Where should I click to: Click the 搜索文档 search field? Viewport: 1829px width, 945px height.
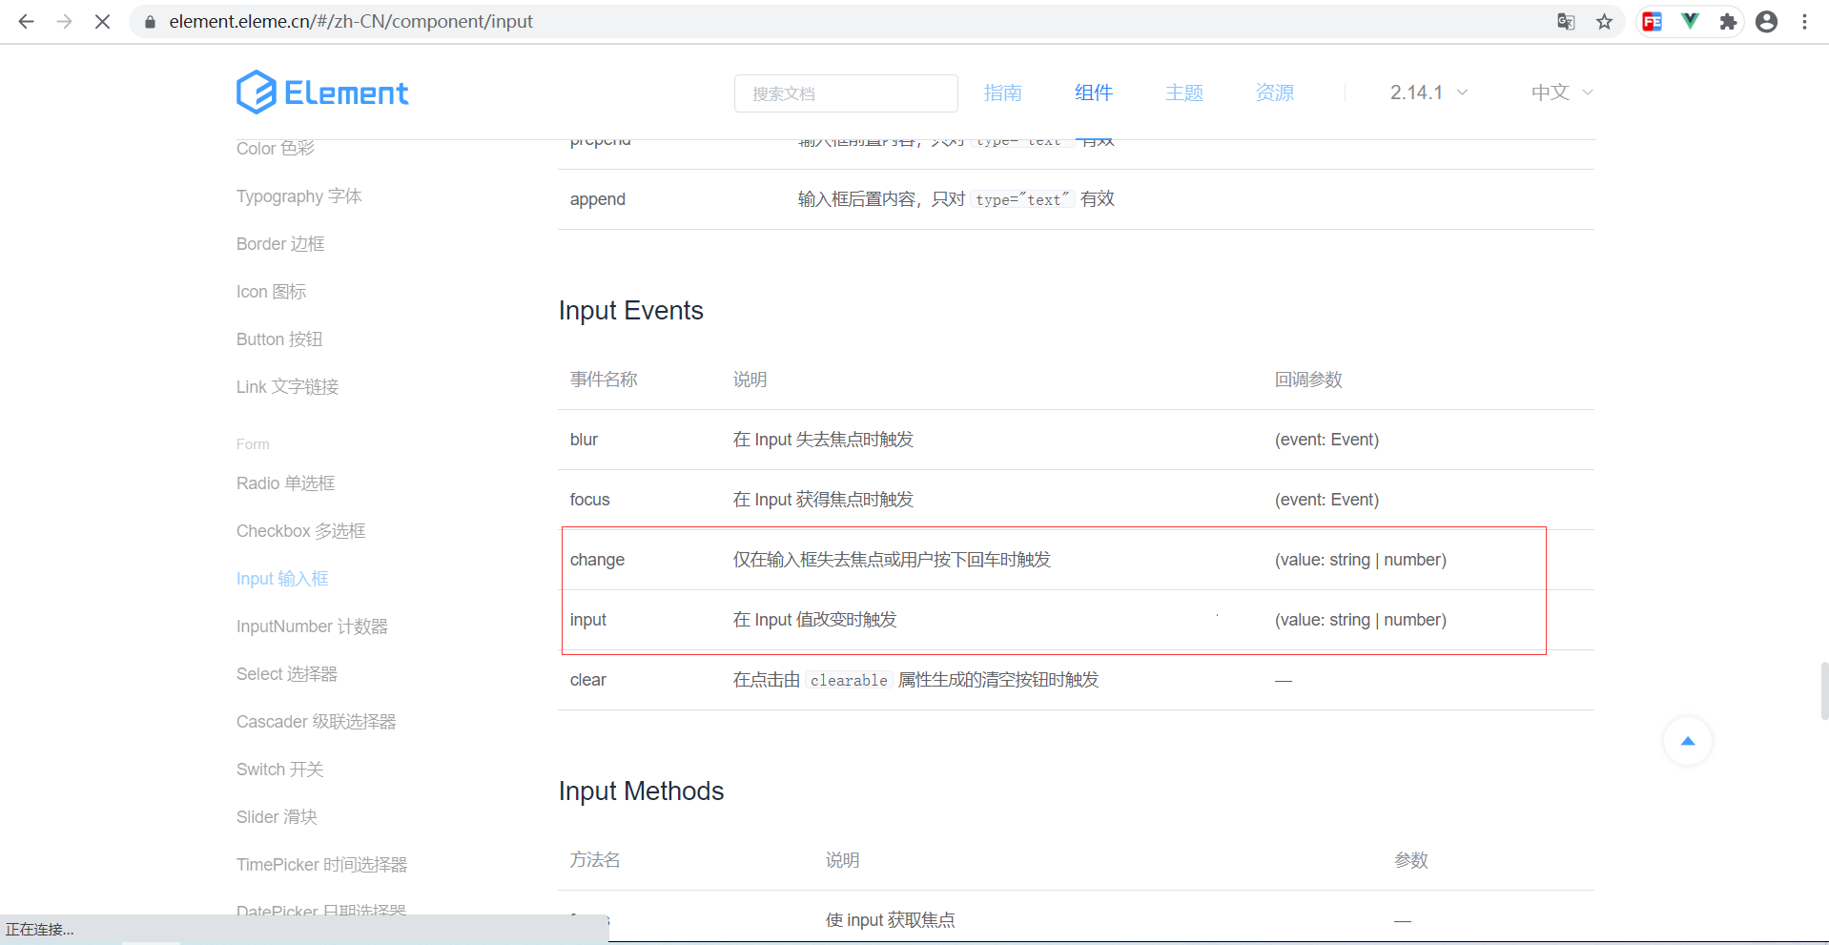click(x=845, y=93)
